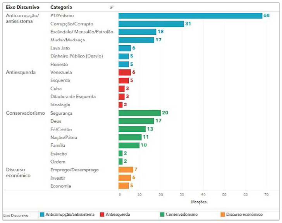282x223 pixels.
Task: Click the Corrupção/Corrupto blue bar
Action: (151, 24)
